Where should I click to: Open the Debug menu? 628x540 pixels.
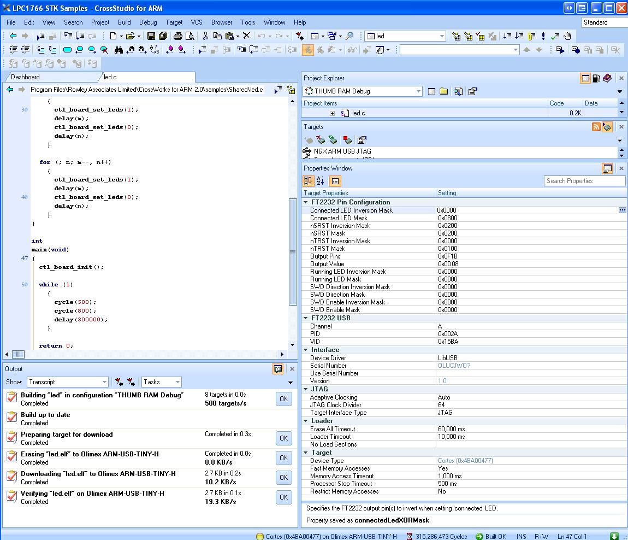(148, 22)
